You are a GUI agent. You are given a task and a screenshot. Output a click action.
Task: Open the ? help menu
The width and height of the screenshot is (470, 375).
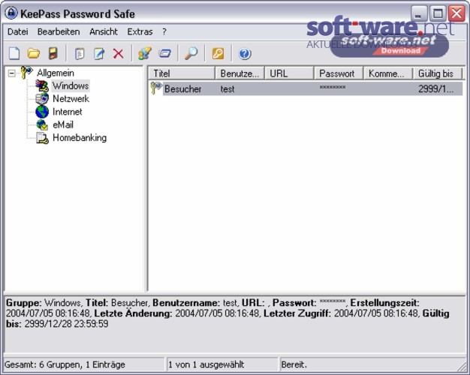click(164, 31)
